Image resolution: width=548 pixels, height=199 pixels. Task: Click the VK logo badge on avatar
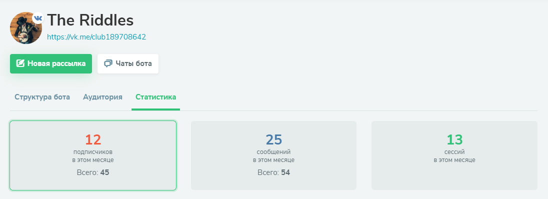38,18
